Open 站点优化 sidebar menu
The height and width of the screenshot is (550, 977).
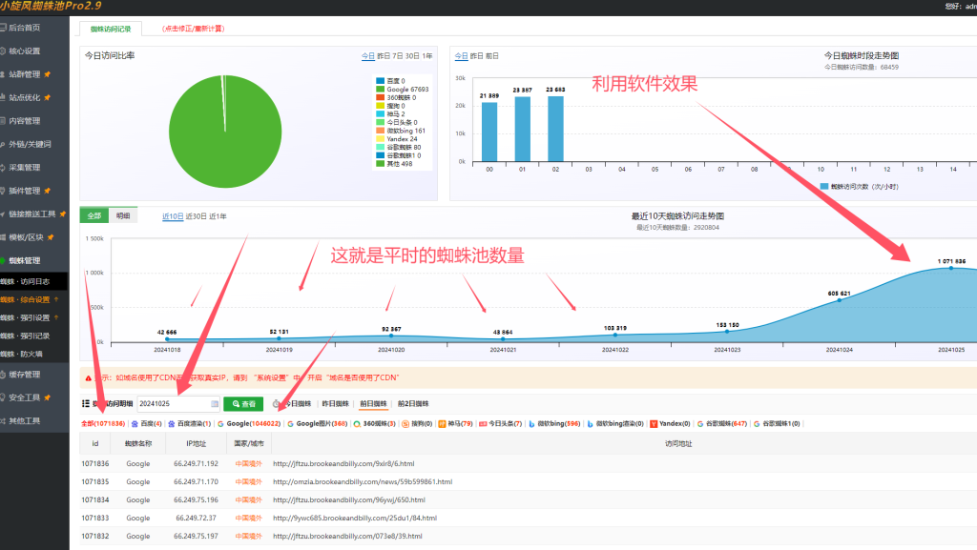24,97
